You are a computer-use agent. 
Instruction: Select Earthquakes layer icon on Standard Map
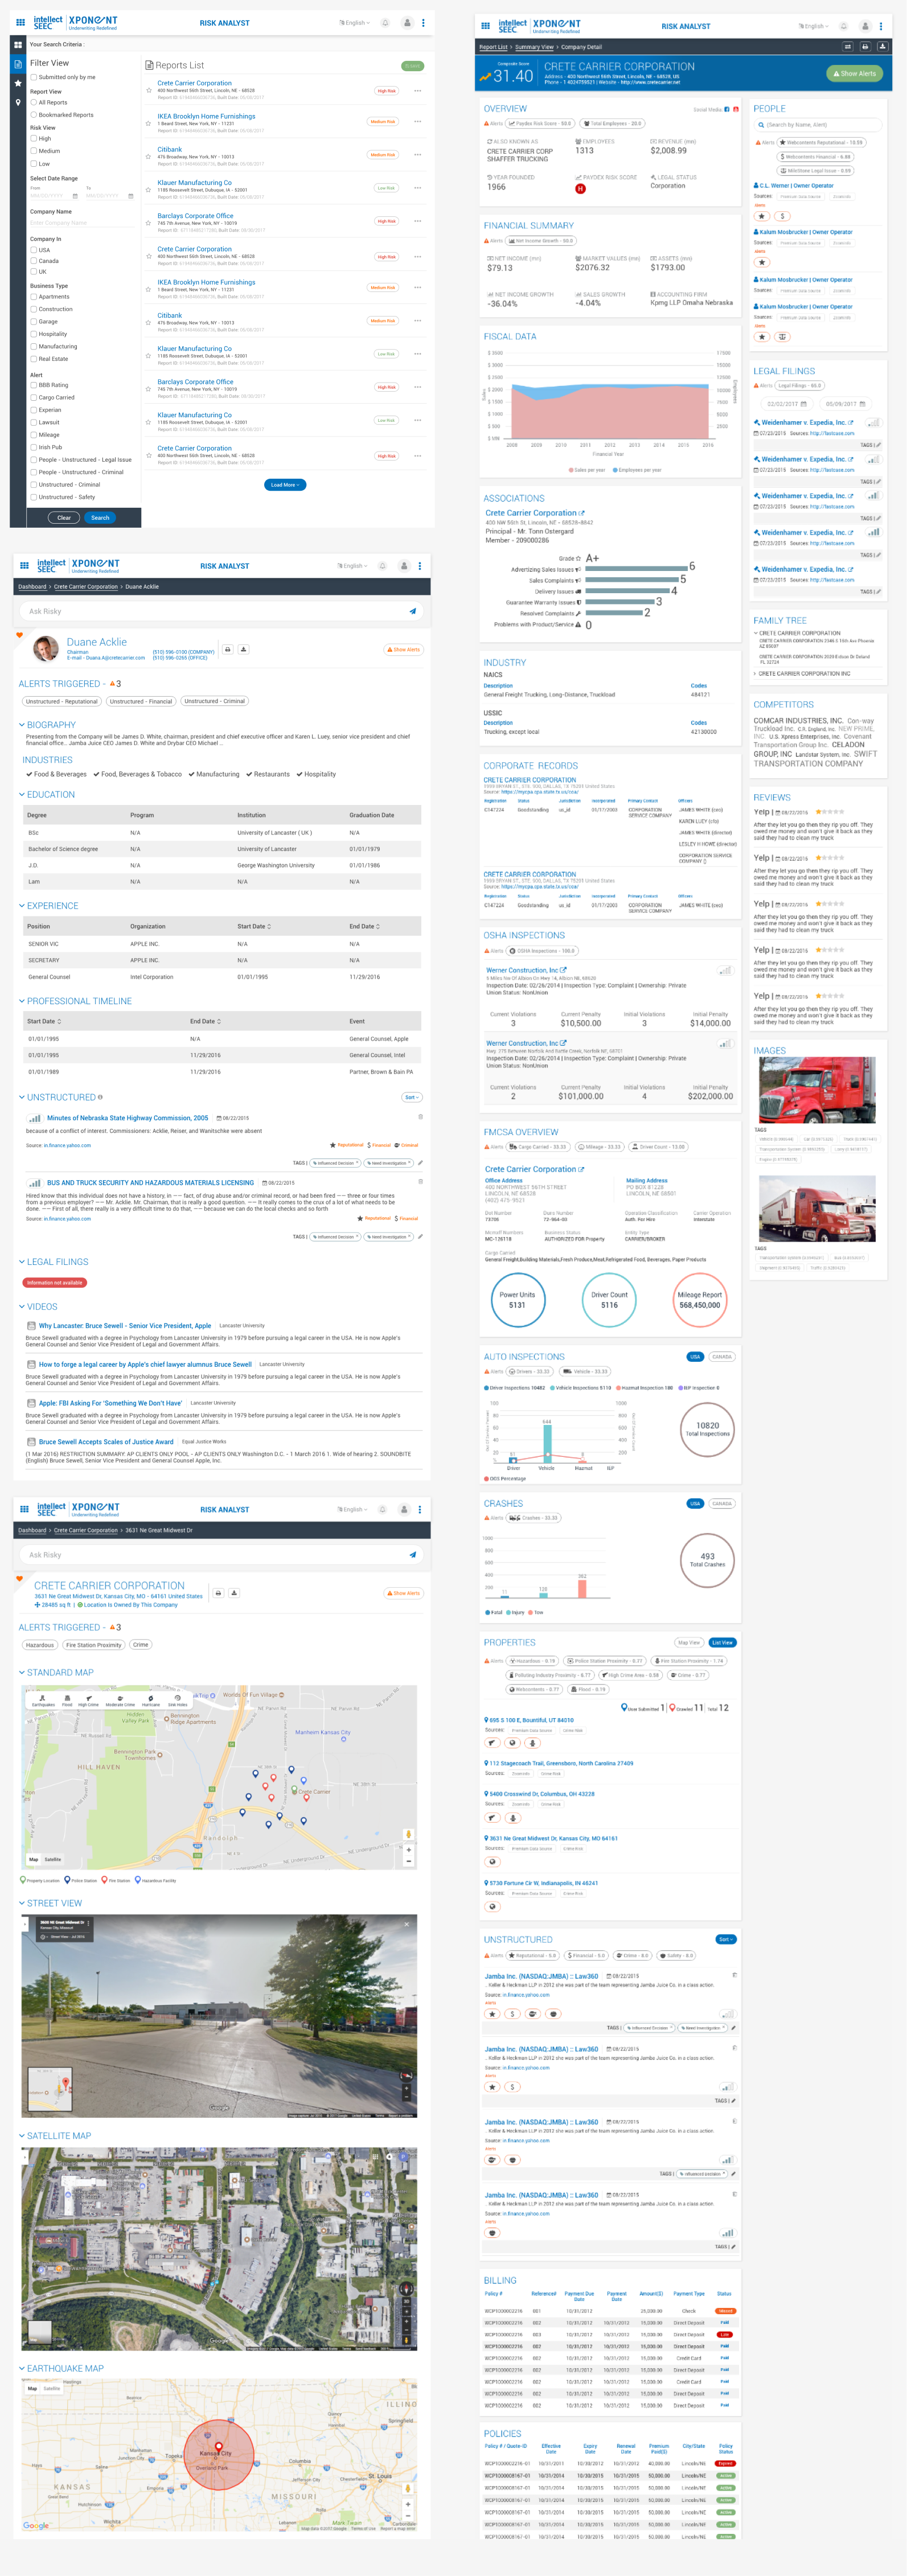click(x=42, y=1700)
